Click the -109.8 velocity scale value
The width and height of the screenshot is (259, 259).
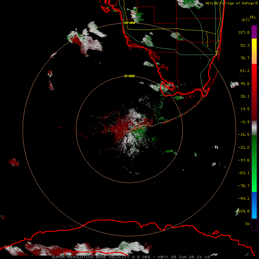pos(243,211)
